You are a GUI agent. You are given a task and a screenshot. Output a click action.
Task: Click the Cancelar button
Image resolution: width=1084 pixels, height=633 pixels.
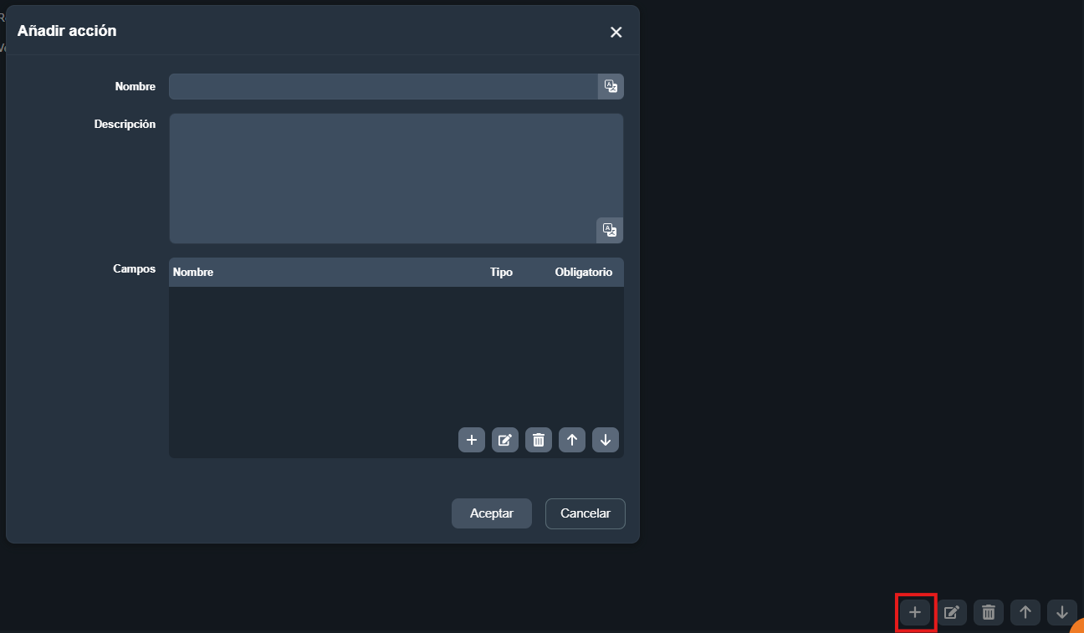click(585, 513)
